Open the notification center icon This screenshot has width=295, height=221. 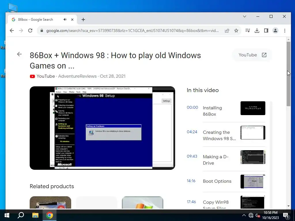click(x=286, y=216)
